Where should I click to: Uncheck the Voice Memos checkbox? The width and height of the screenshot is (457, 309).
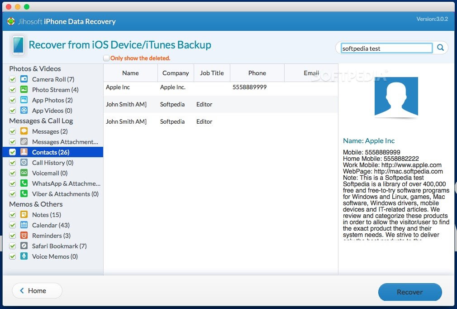point(13,256)
